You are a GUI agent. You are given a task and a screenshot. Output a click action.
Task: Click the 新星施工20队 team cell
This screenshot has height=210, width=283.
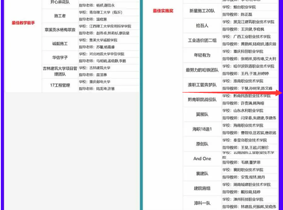pyautogui.click(x=202, y=11)
